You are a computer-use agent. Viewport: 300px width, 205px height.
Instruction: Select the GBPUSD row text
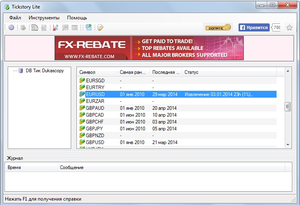[95, 142]
